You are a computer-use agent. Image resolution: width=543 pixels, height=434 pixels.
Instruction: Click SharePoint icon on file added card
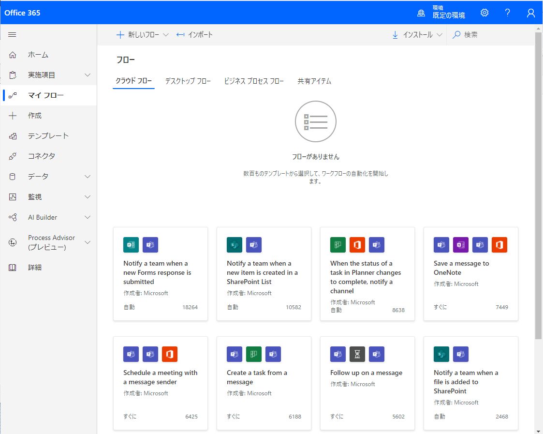click(441, 354)
